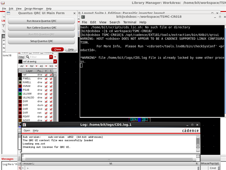226x170 pixels.
Task: Click the Log window Cadence icon
Action: 24,125
